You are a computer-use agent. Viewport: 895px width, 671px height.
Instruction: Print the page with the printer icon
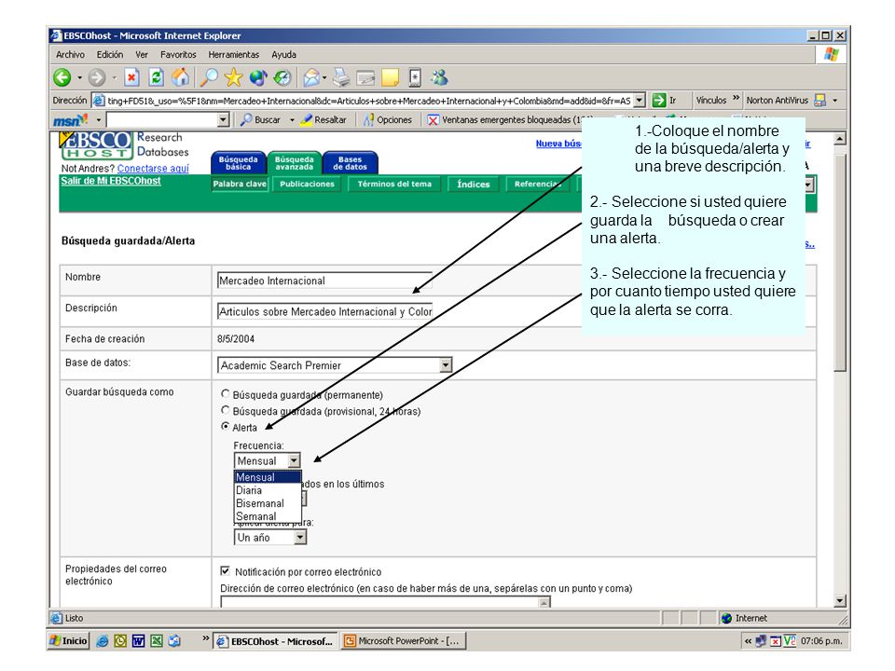341,77
